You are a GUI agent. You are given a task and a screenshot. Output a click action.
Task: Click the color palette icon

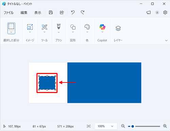pos(87,27)
